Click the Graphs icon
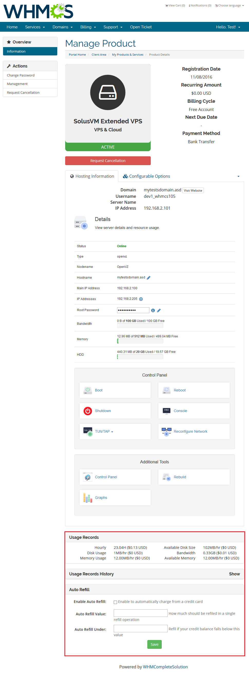This screenshot has height=673, width=249. pos(88,498)
